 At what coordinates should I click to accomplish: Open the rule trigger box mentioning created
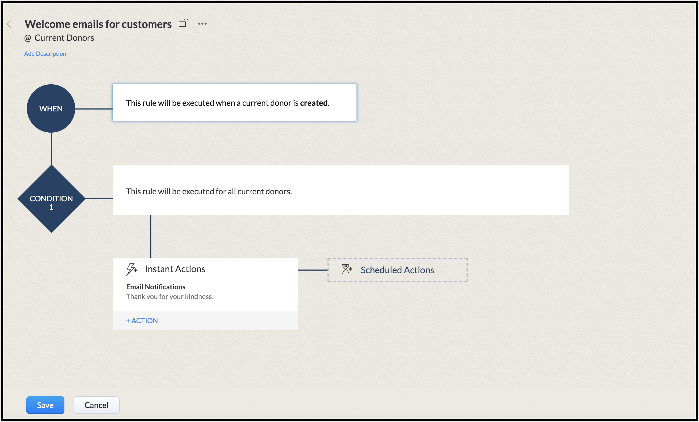(x=234, y=103)
